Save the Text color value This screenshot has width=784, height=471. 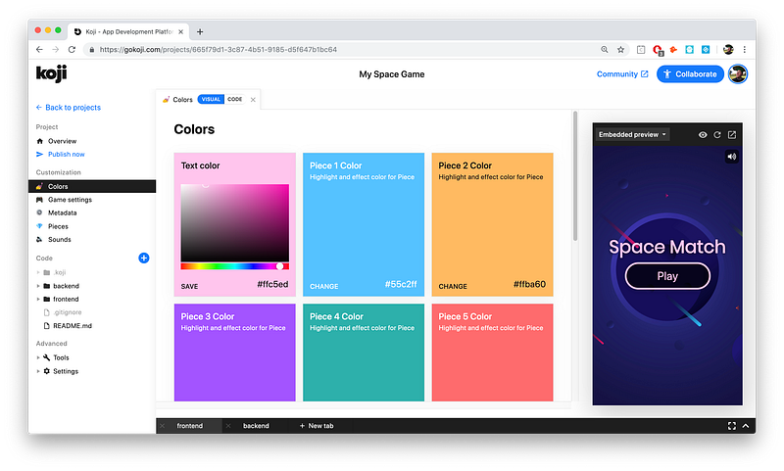coord(189,286)
